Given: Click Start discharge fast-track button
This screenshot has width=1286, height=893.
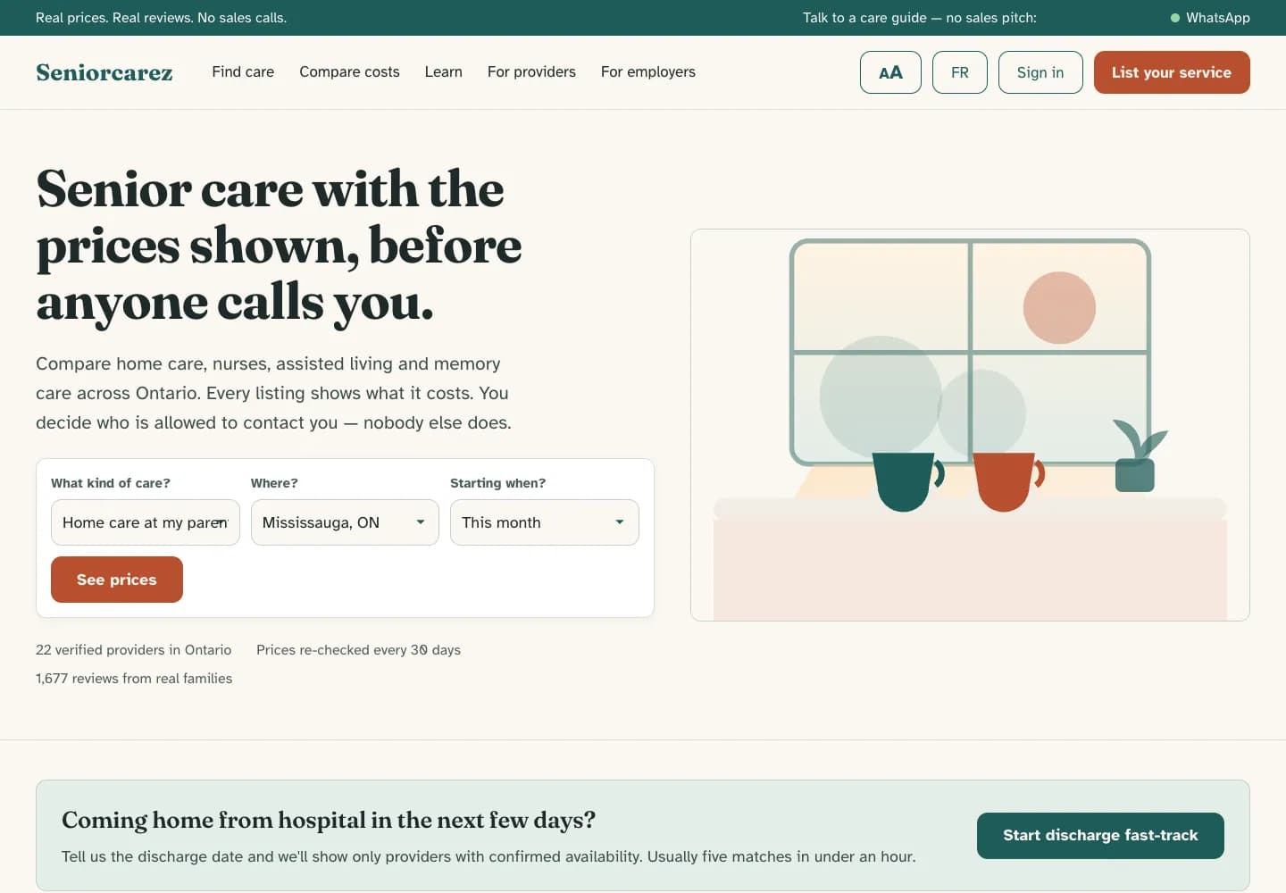Looking at the screenshot, I should point(1100,836).
